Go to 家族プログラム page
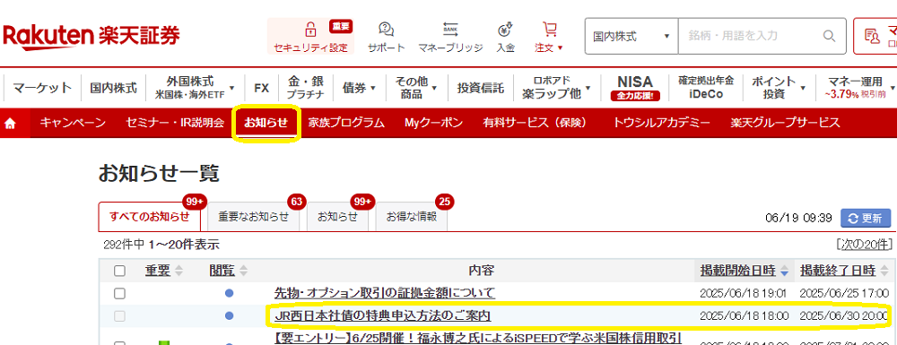Screen dimensions: 897x345 click(346, 123)
